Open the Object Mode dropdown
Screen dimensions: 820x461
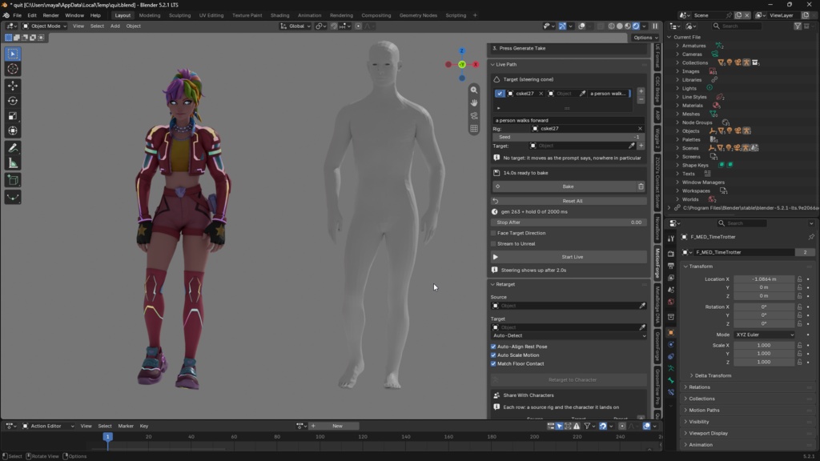coord(45,26)
